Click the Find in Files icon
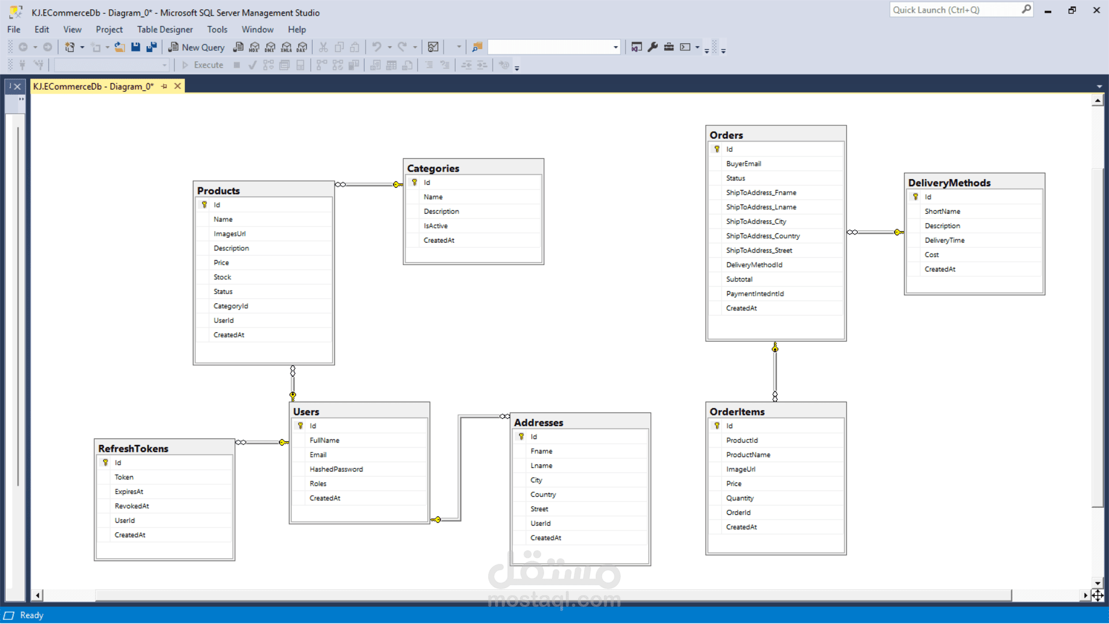 point(477,47)
